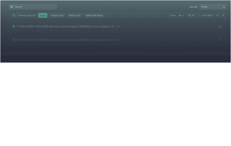Toggle the select-all items checkbox
Image resolution: width=231 pixels, height=146 pixels.
[x=14, y=16]
